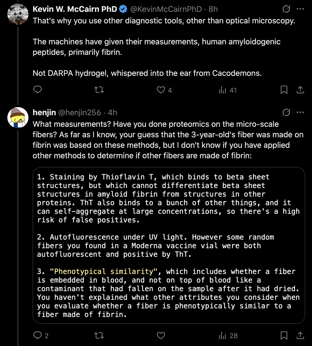Share henjin's tweet
The width and height of the screenshot is (312, 346).
(300, 335)
